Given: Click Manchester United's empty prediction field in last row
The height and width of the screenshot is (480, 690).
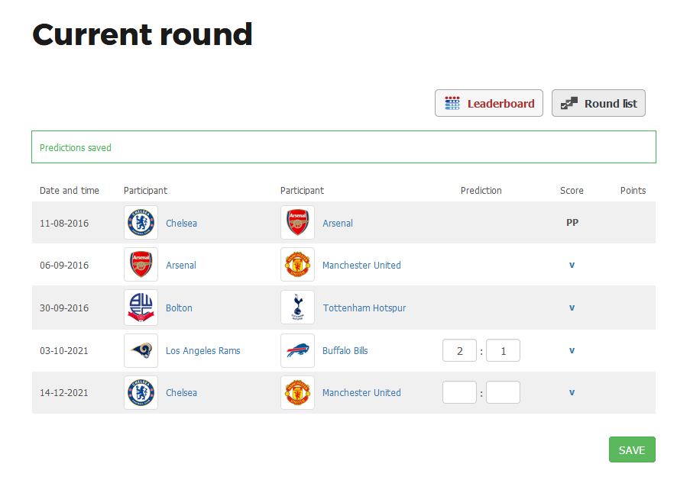Looking at the screenshot, I should 503,392.
